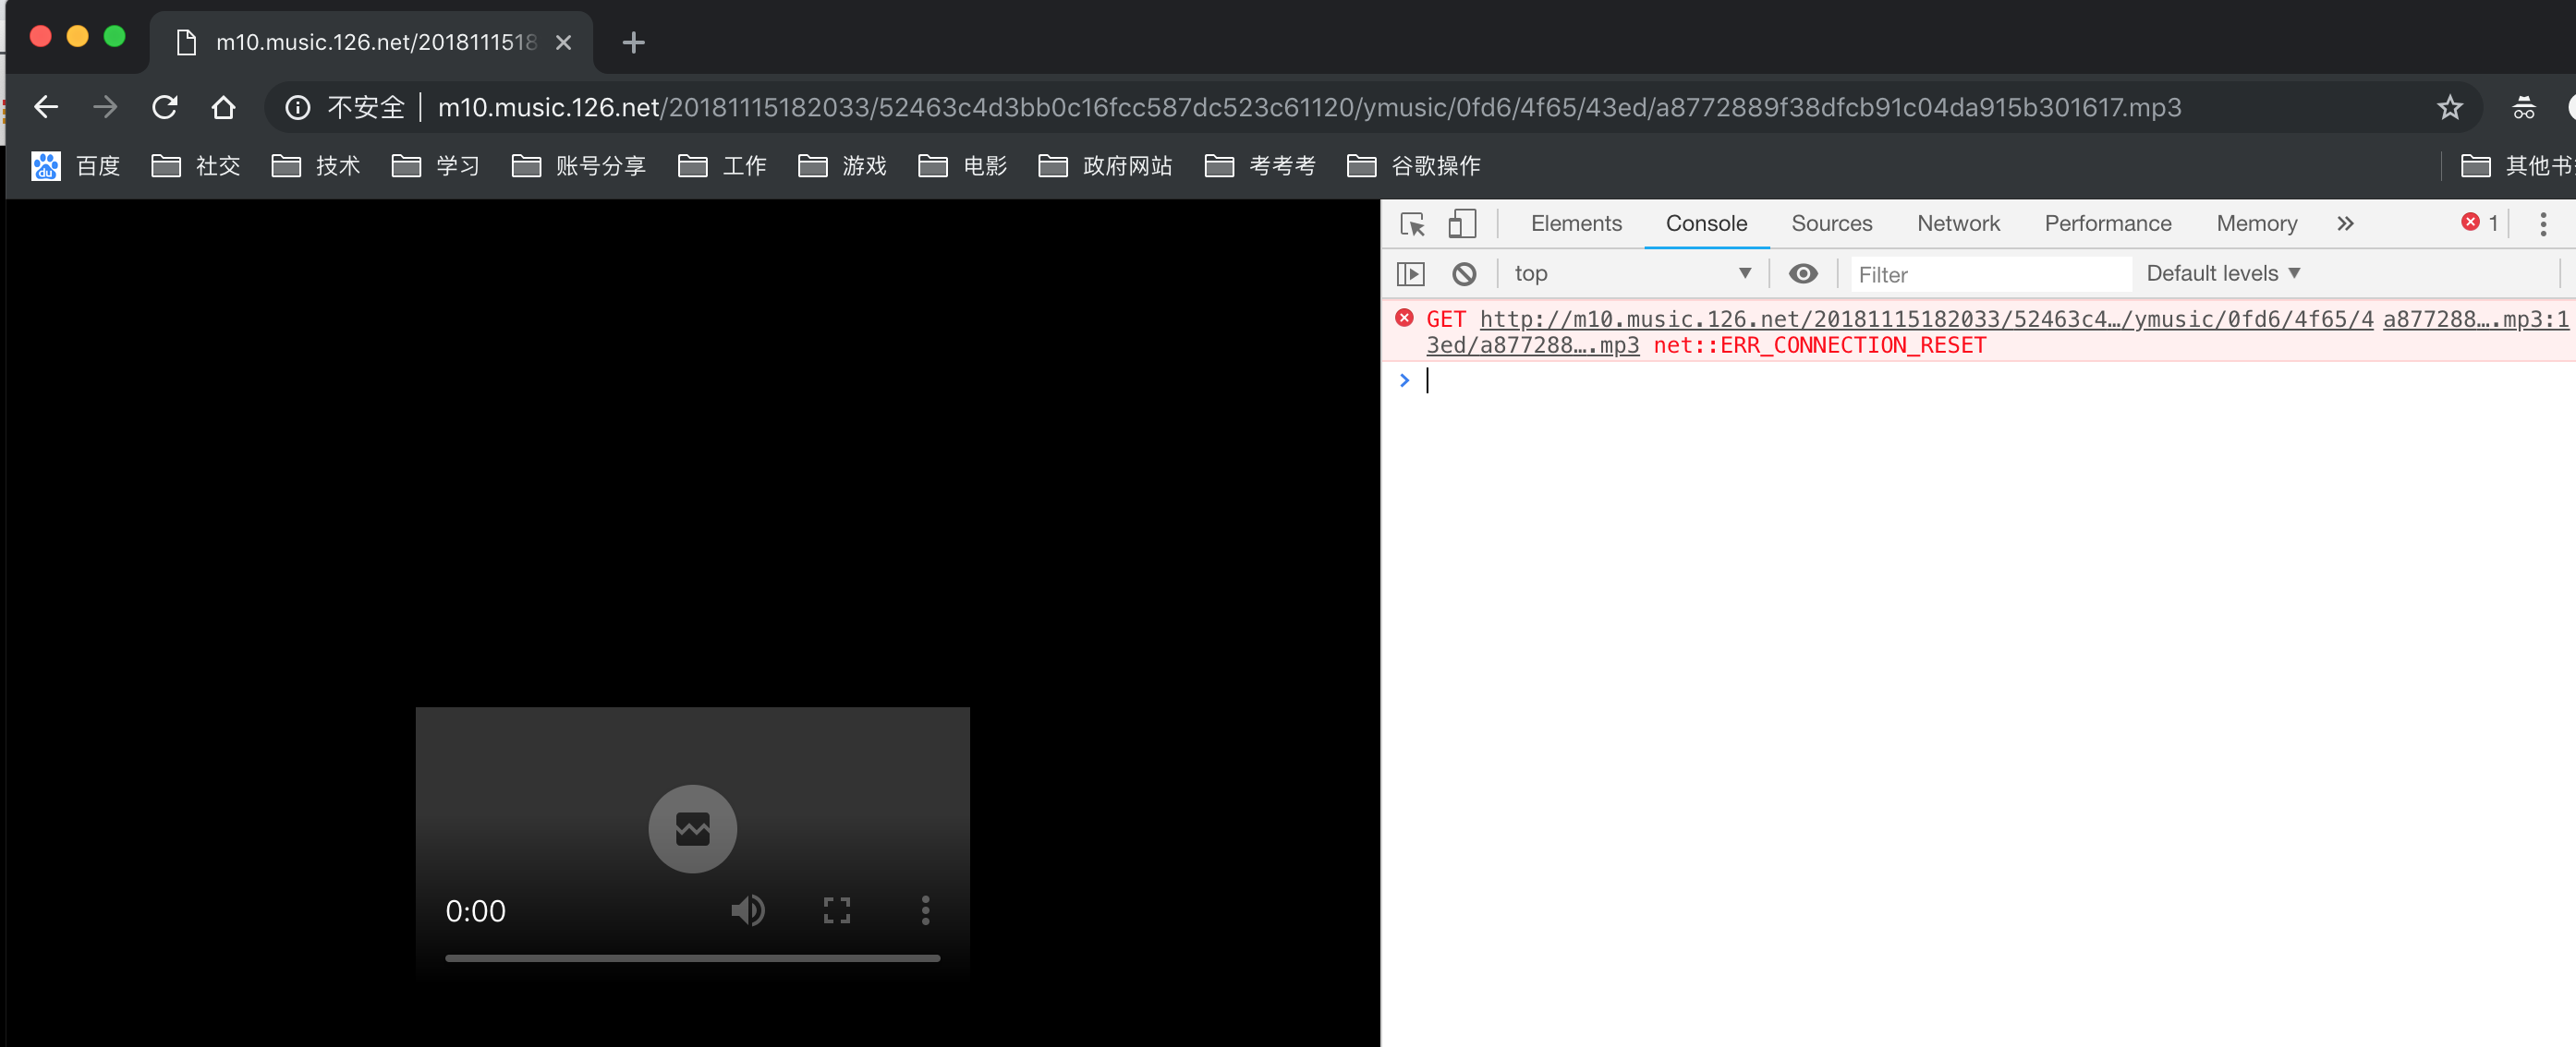Bookmark this page with the star icon
The image size is (2576, 1047).
[x=2450, y=107]
